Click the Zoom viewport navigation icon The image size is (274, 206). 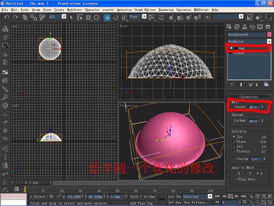(x=251, y=196)
